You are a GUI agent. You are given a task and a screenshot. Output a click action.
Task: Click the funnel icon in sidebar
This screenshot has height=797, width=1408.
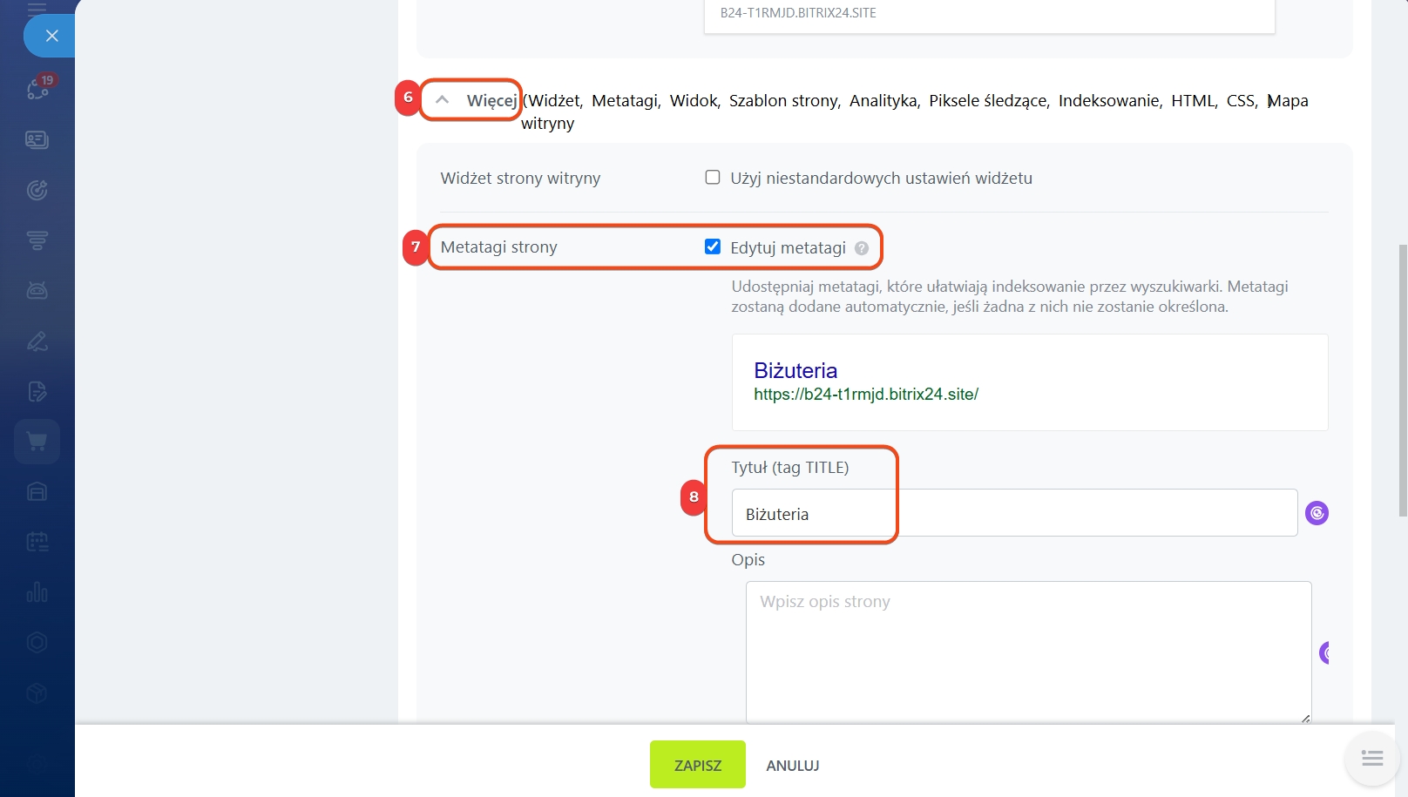click(37, 240)
